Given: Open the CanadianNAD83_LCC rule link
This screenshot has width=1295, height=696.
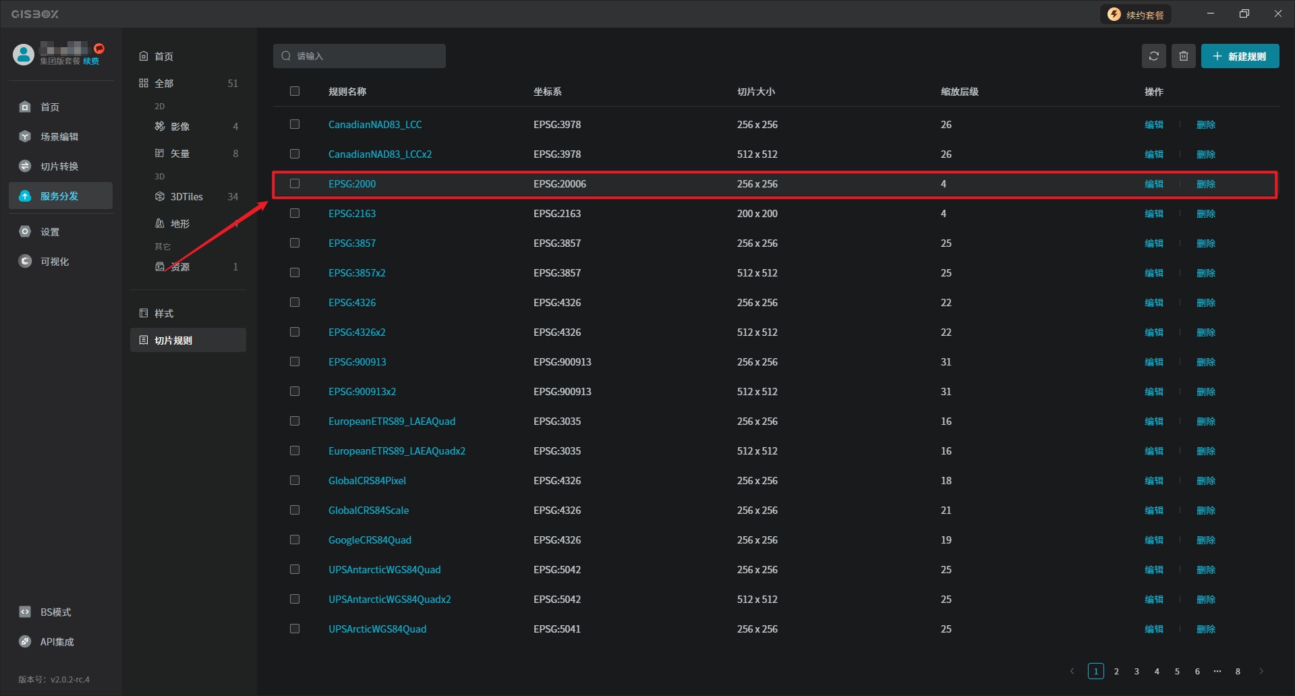Looking at the screenshot, I should point(374,125).
